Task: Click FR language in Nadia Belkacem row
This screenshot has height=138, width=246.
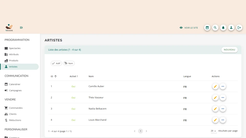Action: pyautogui.click(x=185, y=109)
